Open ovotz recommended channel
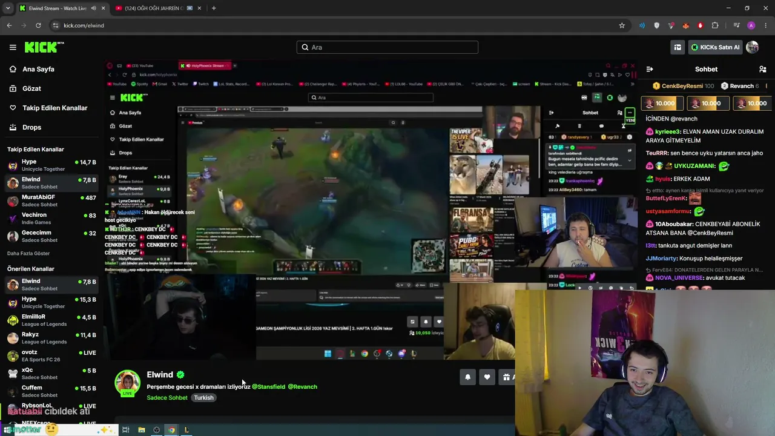Screen dimensions: 775x436 point(51,355)
